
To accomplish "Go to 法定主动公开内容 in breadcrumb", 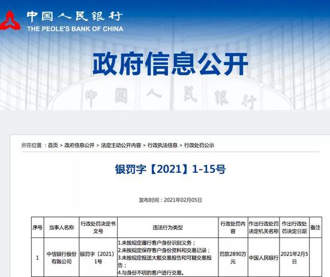I will pos(121,145).
